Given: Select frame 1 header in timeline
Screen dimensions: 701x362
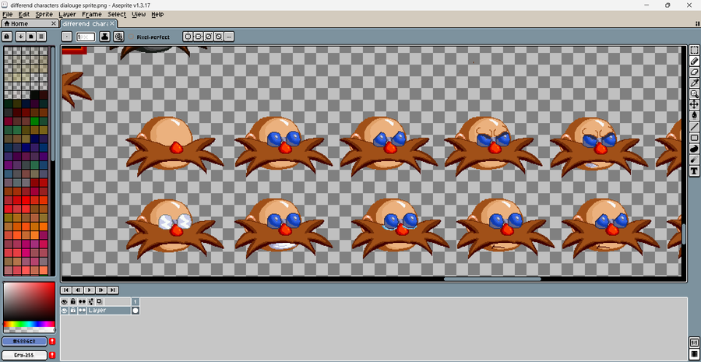Looking at the screenshot, I should (x=136, y=302).
